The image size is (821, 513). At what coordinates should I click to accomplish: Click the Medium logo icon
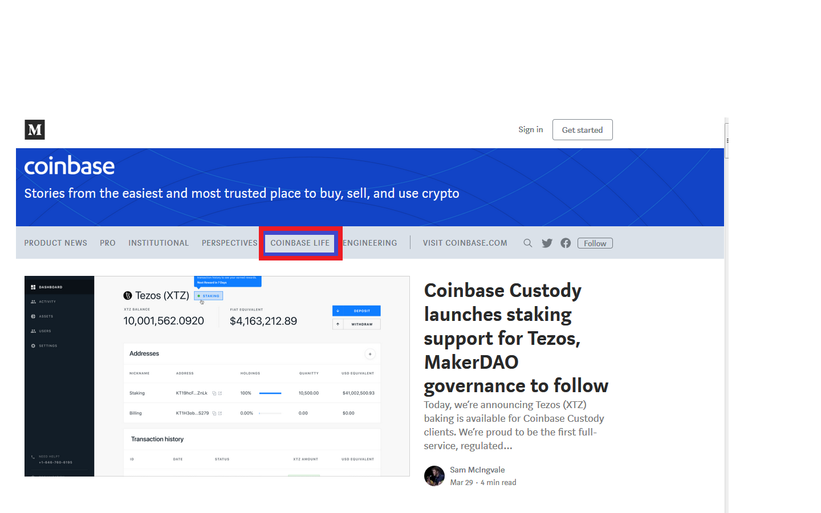[35, 130]
